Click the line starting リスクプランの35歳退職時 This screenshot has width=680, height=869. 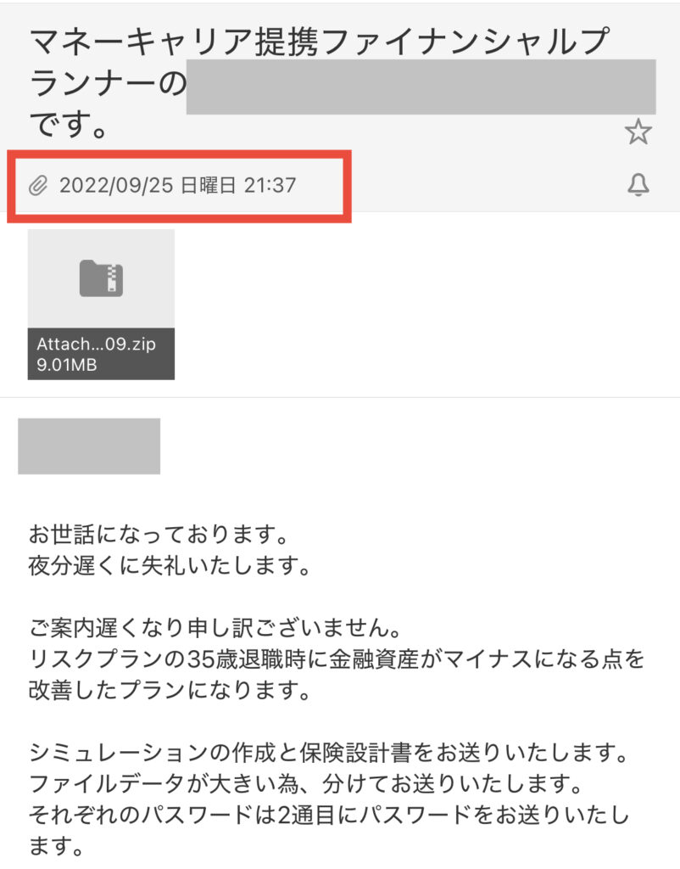coord(337,659)
